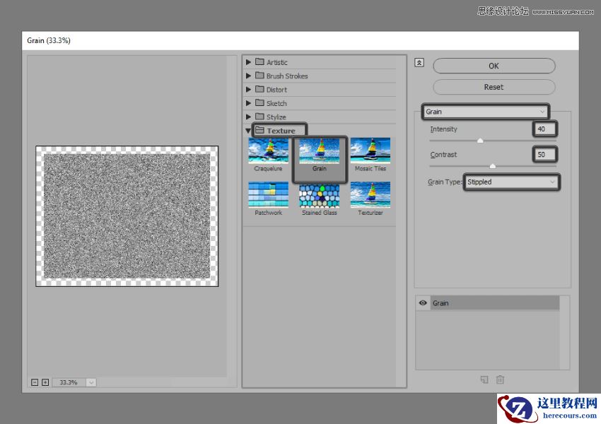
Task: Collapse the Texture category triangle
Action: click(248, 131)
